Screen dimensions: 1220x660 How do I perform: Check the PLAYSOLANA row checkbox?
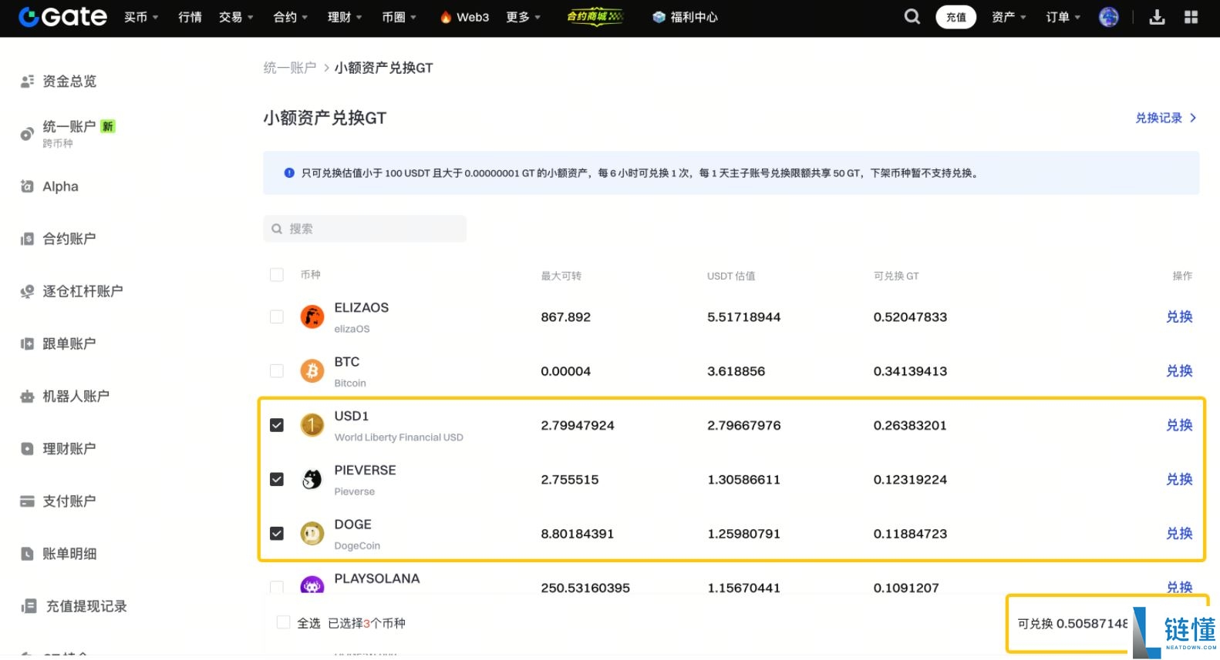tap(277, 587)
